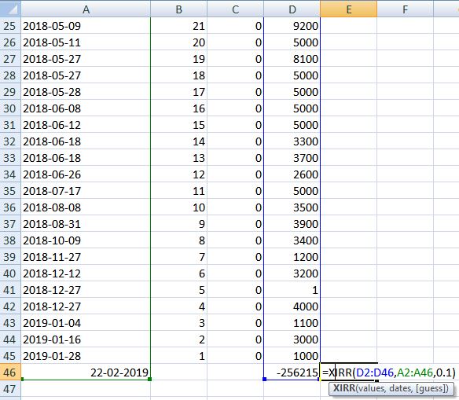The height and width of the screenshot is (400, 459).
Task: Click XIRR function name in tooltip
Action: 344,388
